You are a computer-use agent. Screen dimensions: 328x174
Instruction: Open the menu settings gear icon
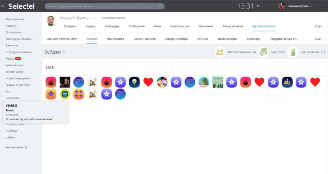coord(26,148)
